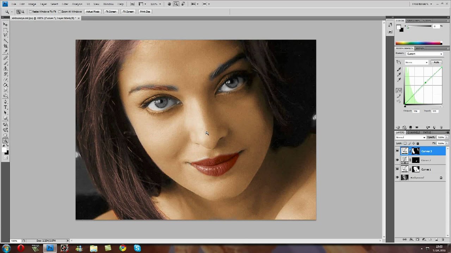Click the Fit Screen button
The width and height of the screenshot is (451, 253).
click(x=111, y=12)
